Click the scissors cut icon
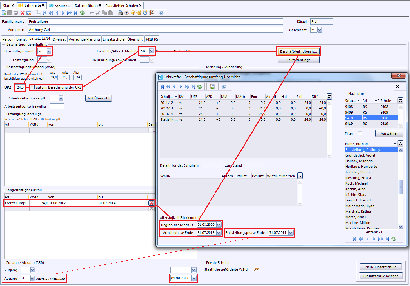Screen dimensions: 410x286 point(98,13)
